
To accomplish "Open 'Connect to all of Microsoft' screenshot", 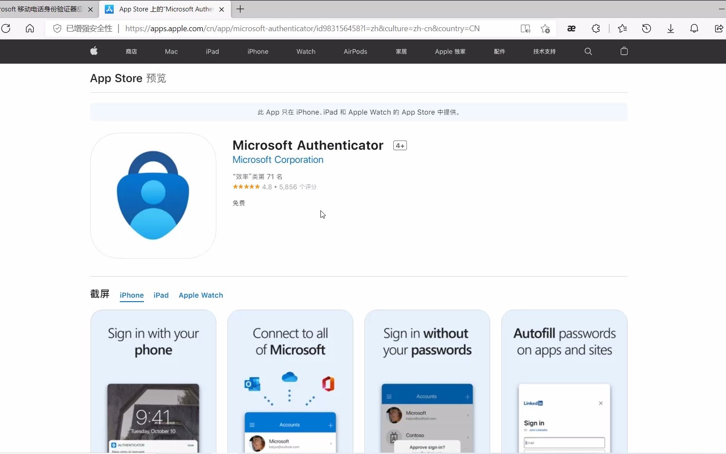I will coord(290,381).
